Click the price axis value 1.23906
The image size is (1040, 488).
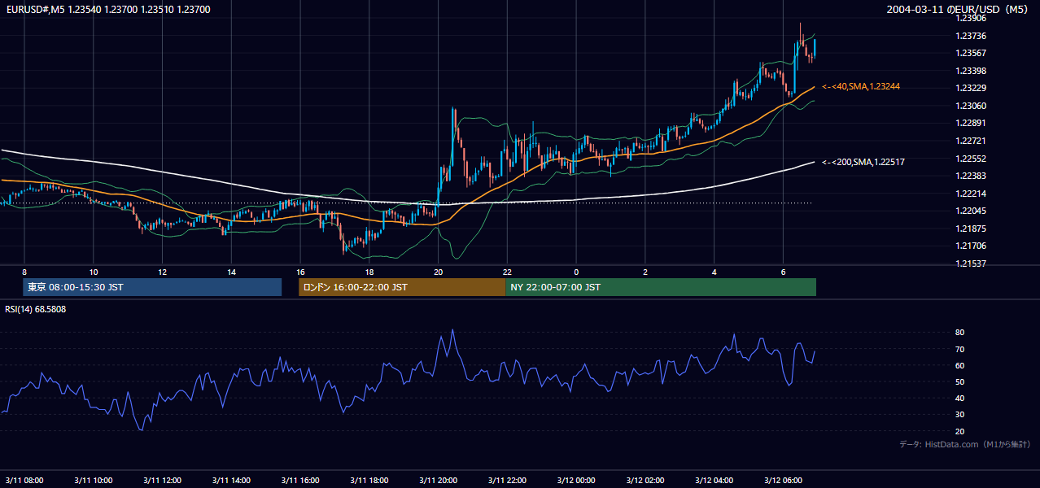click(x=972, y=18)
